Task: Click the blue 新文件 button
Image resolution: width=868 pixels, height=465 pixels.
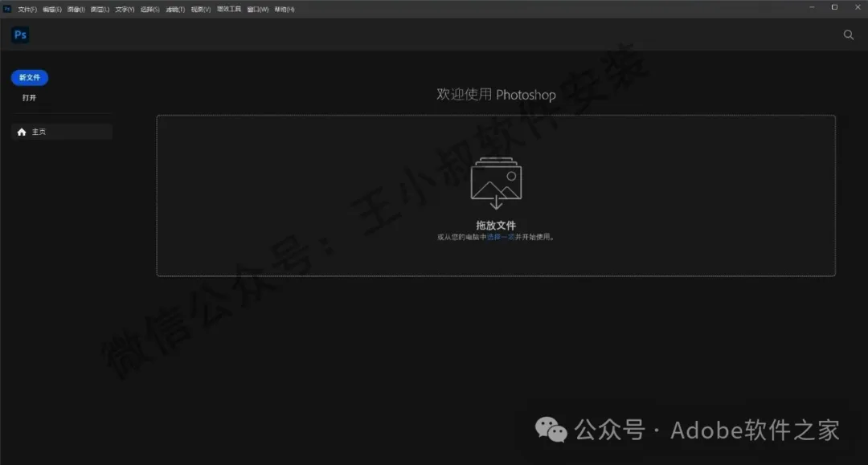Action: [x=30, y=77]
